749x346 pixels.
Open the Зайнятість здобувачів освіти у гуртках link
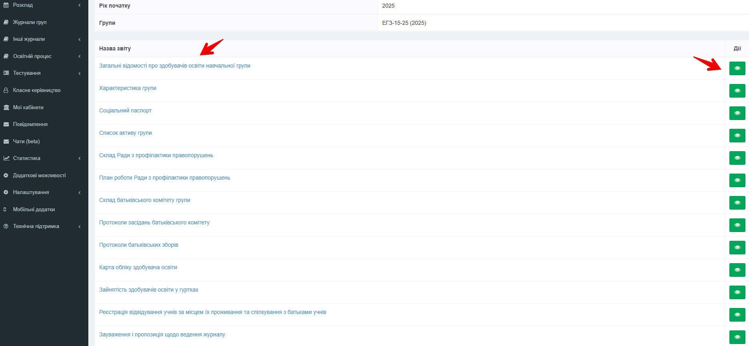[x=149, y=290]
